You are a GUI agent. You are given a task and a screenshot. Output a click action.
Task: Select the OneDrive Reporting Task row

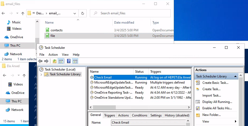tap(140, 93)
